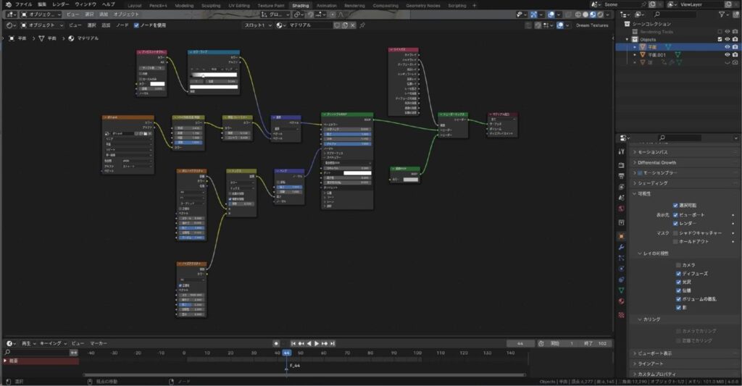
Task: Open the Texture properties checker tab icon
Action: [621, 314]
